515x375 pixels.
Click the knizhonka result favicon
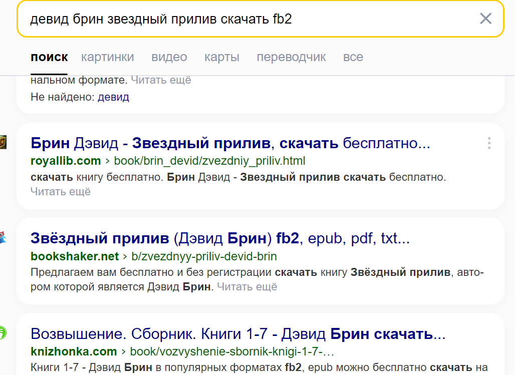point(3,332)
